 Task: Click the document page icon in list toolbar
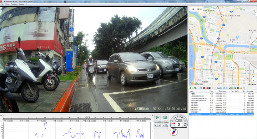tap(243, 88)
